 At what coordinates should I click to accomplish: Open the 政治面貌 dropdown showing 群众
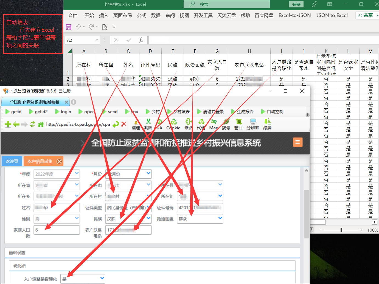tap(200, 219)
